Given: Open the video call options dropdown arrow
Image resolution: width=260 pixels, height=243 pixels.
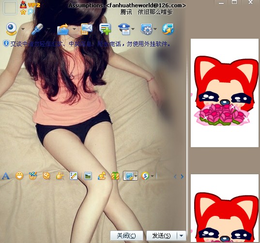Looking at the screenshot, I should click(x=23, y=29).
